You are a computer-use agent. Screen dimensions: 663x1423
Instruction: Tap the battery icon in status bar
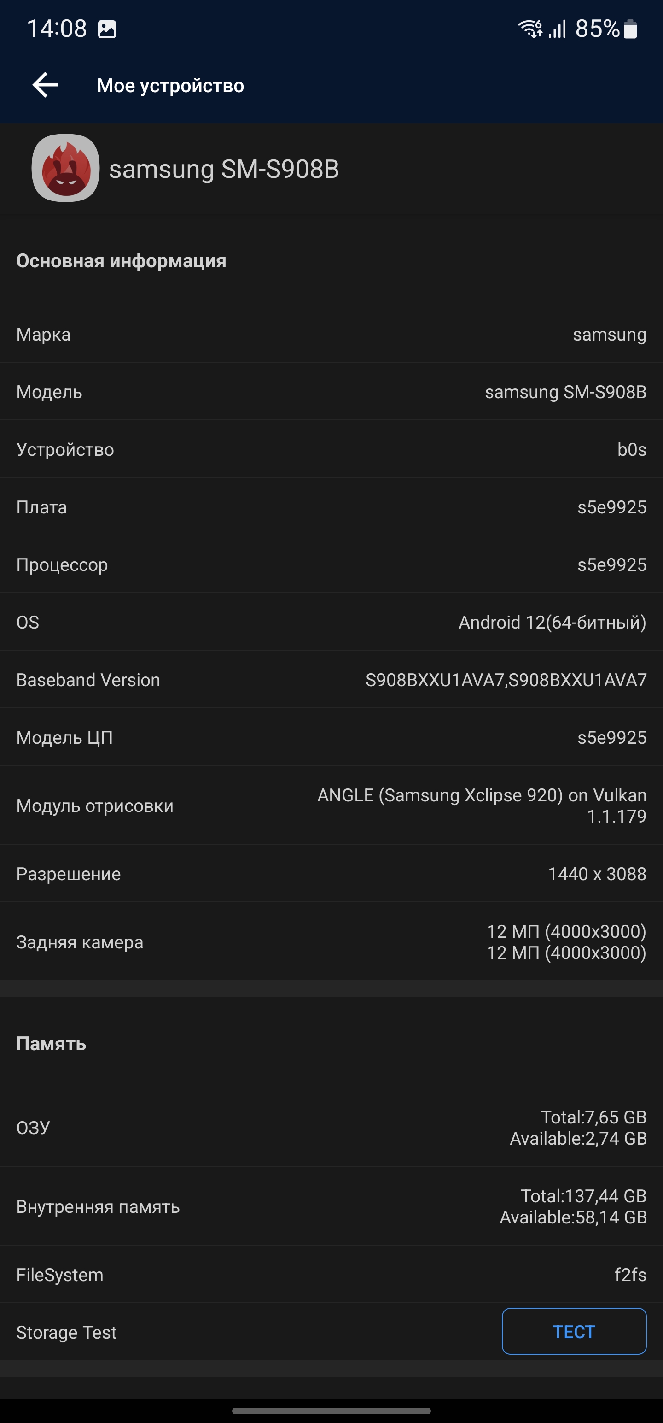click(630, 29)
